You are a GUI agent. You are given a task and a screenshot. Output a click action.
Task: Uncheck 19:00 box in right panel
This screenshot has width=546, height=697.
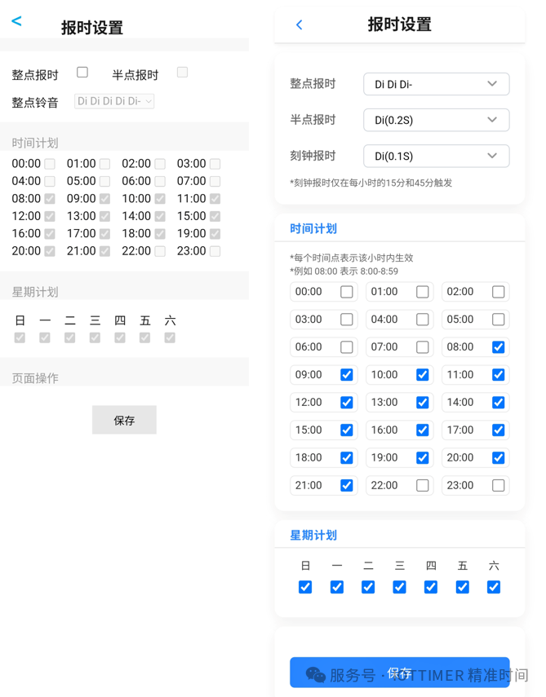coord(422,458)
